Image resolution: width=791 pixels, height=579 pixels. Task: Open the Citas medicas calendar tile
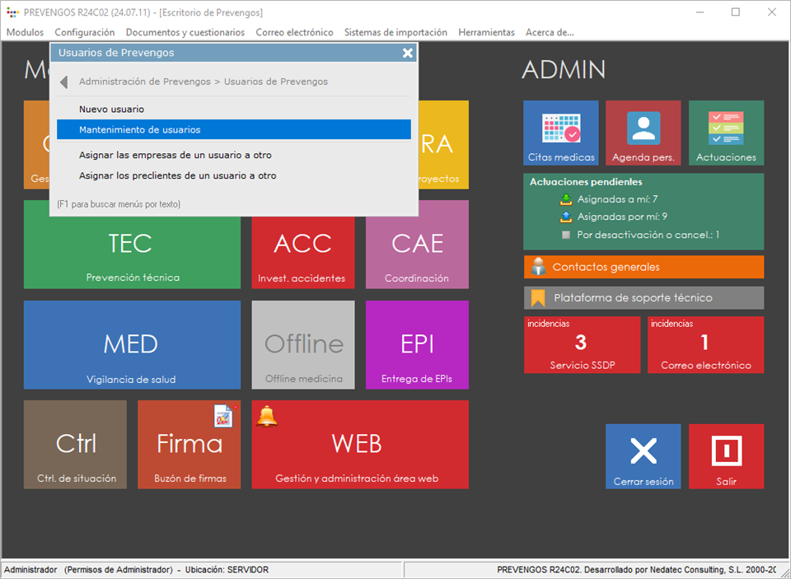560,133
